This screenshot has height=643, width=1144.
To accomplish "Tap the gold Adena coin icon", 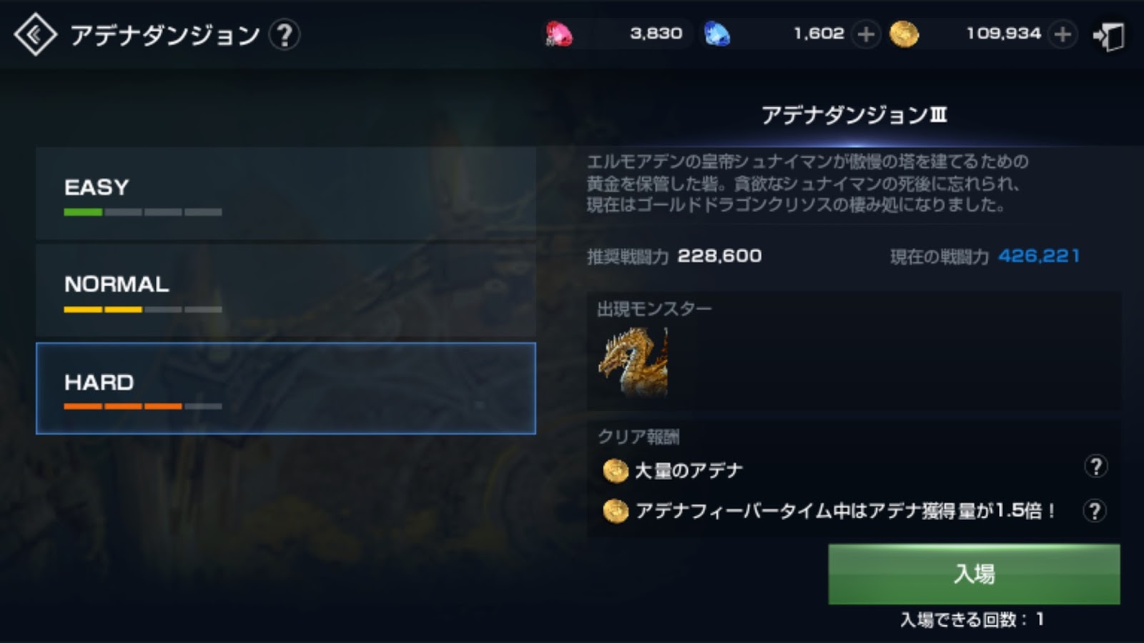I will (x=904, y=34).
